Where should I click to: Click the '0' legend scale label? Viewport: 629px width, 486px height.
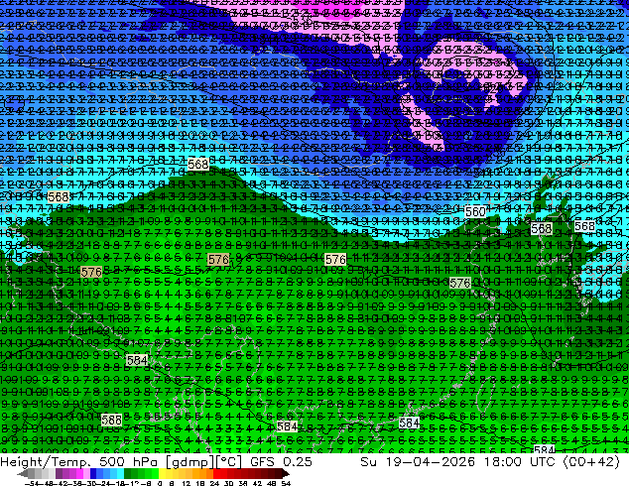[160, 483]
